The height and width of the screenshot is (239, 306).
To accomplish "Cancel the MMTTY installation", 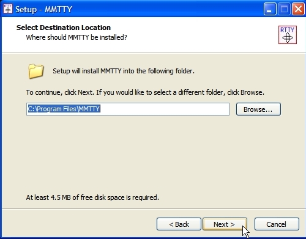I will 277,224.
